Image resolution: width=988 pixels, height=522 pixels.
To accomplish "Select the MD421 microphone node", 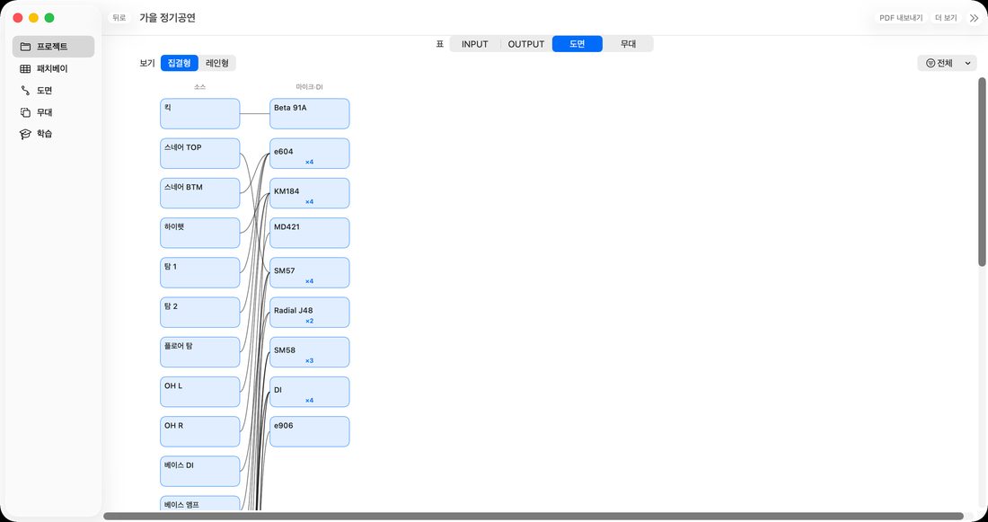I will click(x=309, y=233).
